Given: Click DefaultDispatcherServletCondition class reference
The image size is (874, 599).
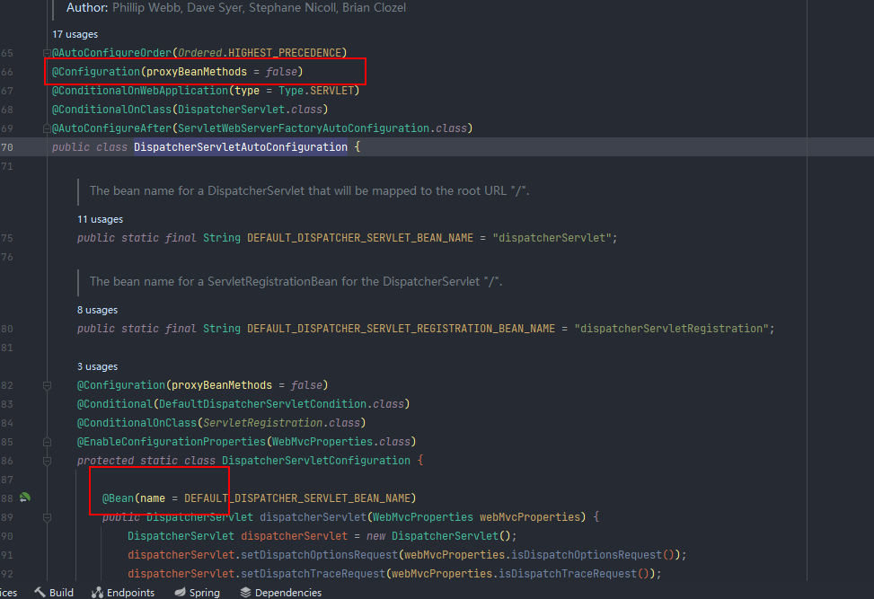Looking at the screenshot, I should click(x=262, y=404).
